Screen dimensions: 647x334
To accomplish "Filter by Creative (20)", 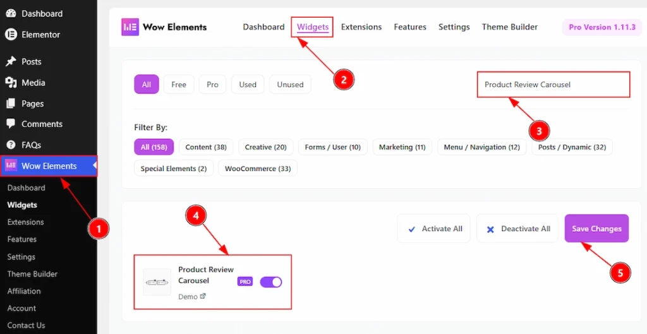I will (266, 146).
